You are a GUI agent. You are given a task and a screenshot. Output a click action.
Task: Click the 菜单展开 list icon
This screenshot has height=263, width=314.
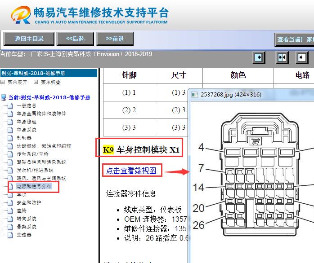coord(2,82)
